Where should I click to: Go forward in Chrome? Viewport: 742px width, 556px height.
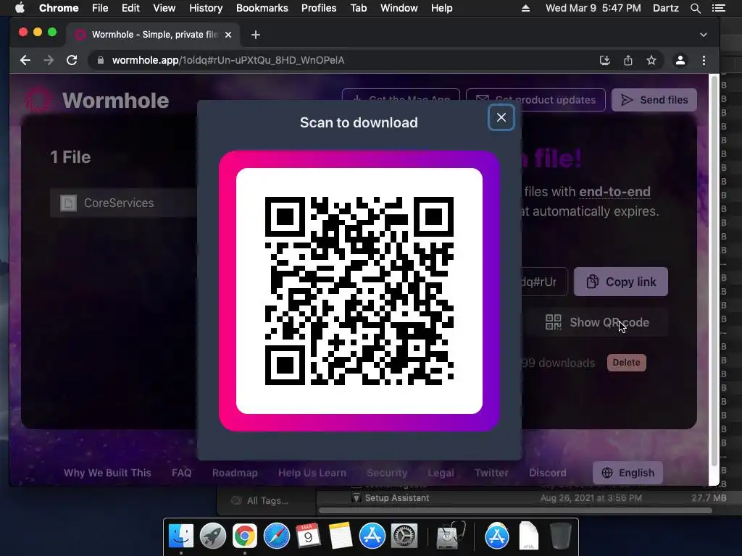pos(49,60)
